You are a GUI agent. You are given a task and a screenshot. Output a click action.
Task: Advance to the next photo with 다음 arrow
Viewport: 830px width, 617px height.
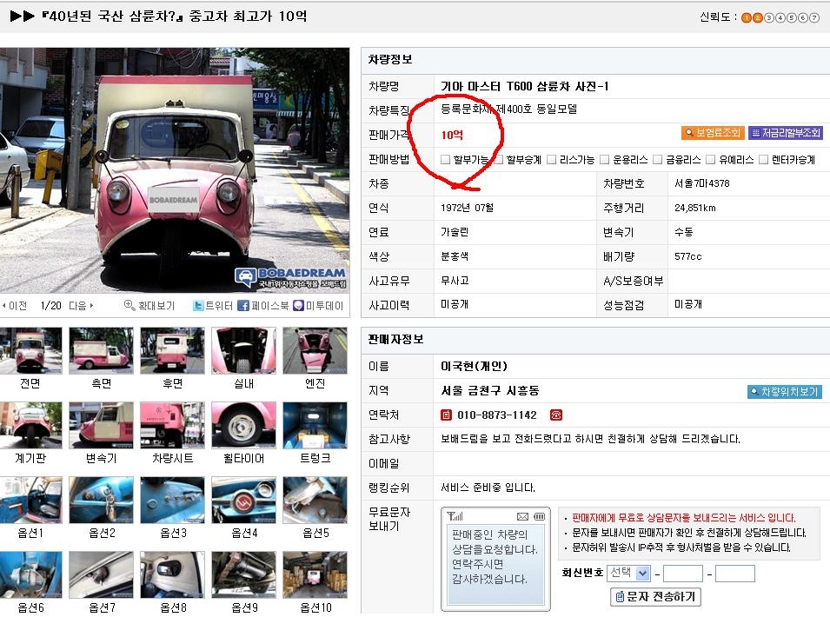[92, 306]
